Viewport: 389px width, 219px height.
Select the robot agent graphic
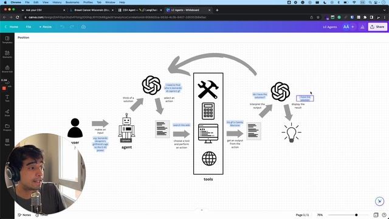pos(126,128)
